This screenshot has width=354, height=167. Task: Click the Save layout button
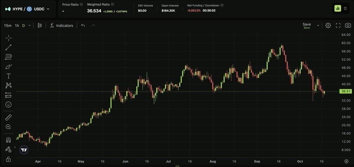(x=306, y=25)
